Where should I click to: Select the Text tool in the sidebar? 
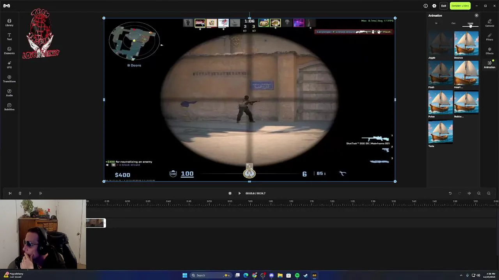click(9, 37)
